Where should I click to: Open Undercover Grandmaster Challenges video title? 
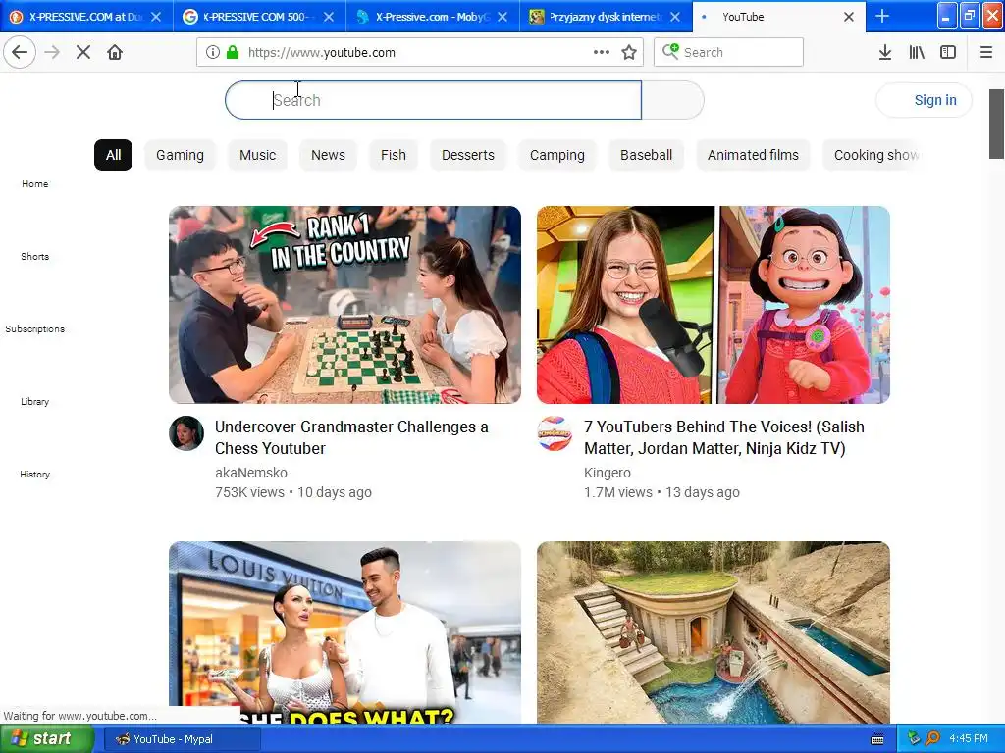point(351,437)
